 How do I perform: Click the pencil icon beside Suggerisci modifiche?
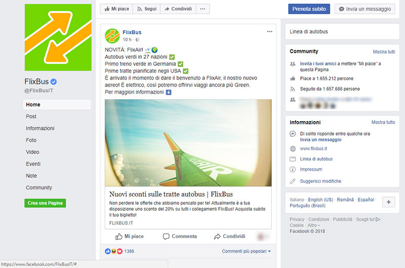point(293,181)
